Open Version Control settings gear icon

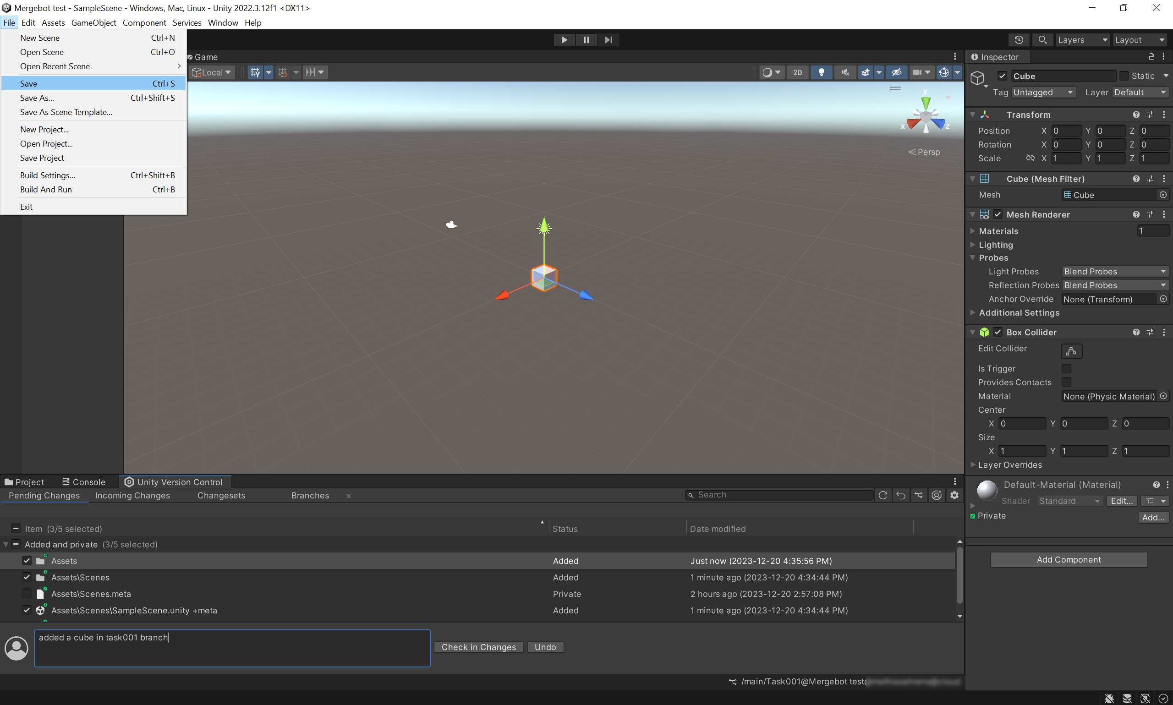click(954, 495)
